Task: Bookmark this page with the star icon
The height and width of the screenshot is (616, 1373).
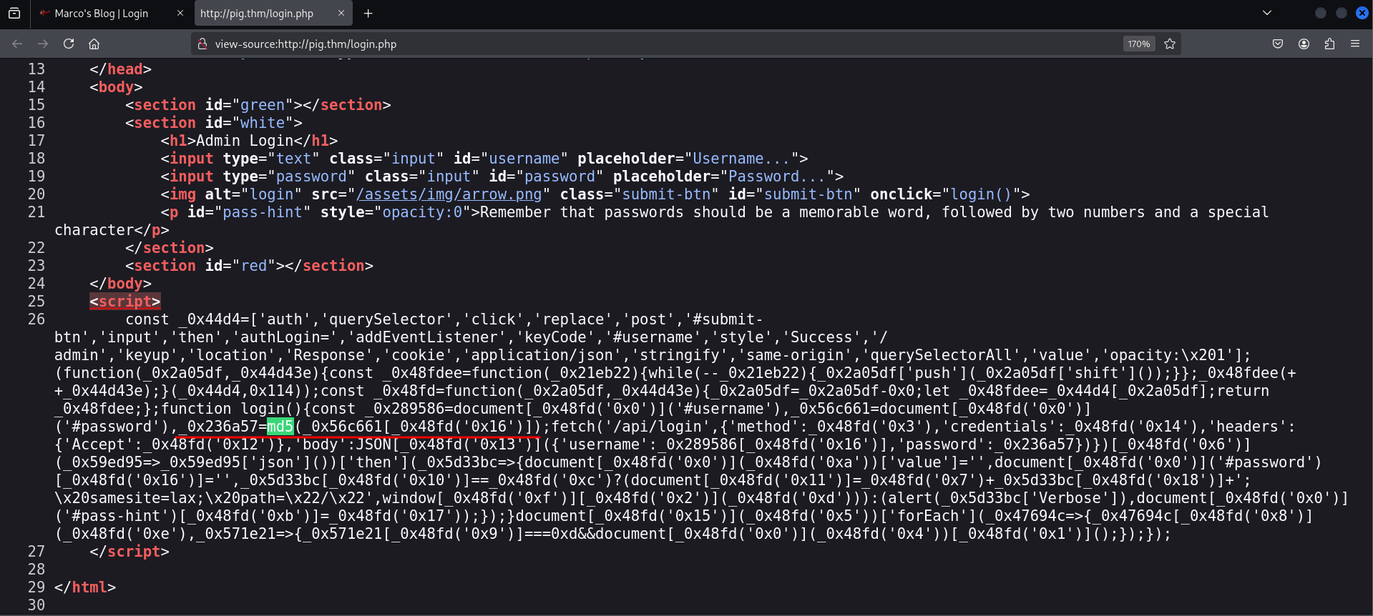Action: (x=1170, y=44)
